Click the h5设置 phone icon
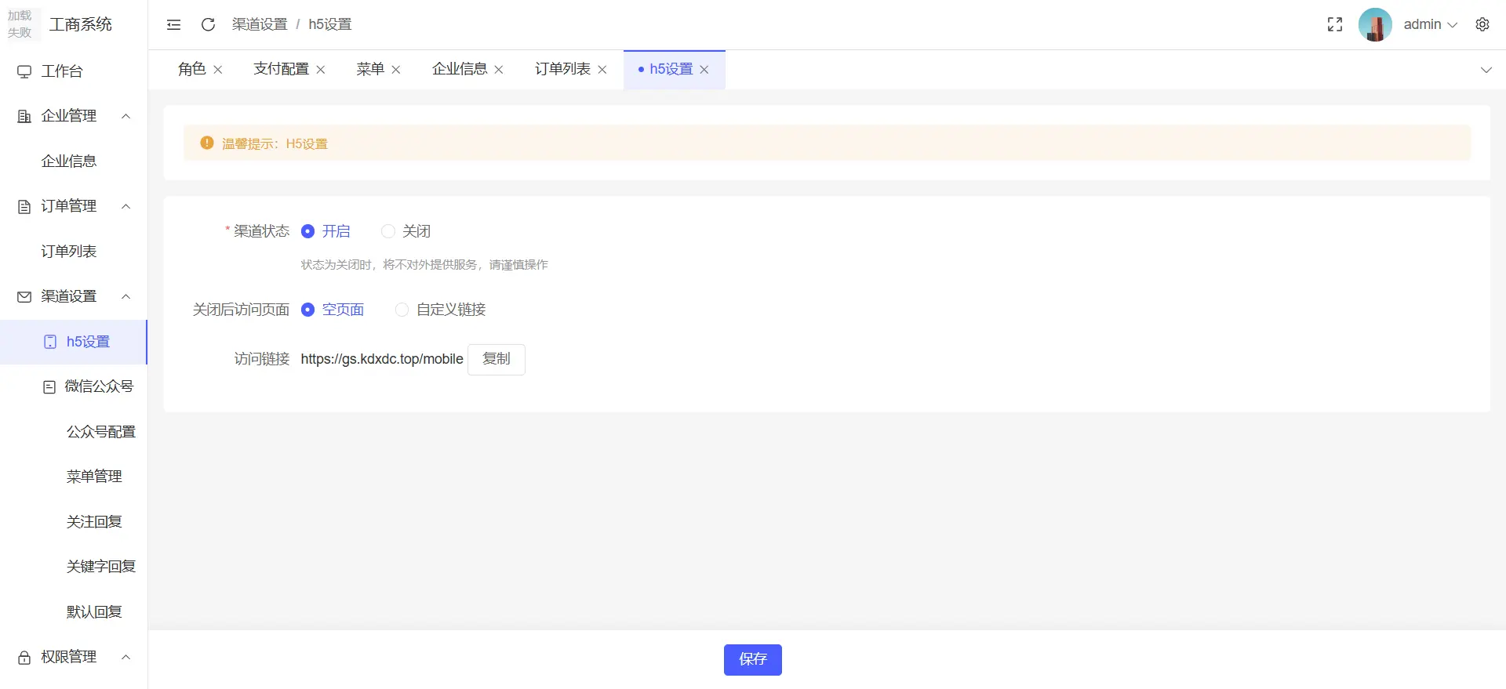1506x689 pixels. tap(50, 342)
